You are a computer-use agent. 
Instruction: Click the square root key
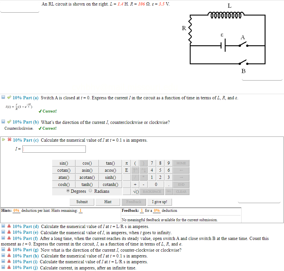tap(135, 191)
